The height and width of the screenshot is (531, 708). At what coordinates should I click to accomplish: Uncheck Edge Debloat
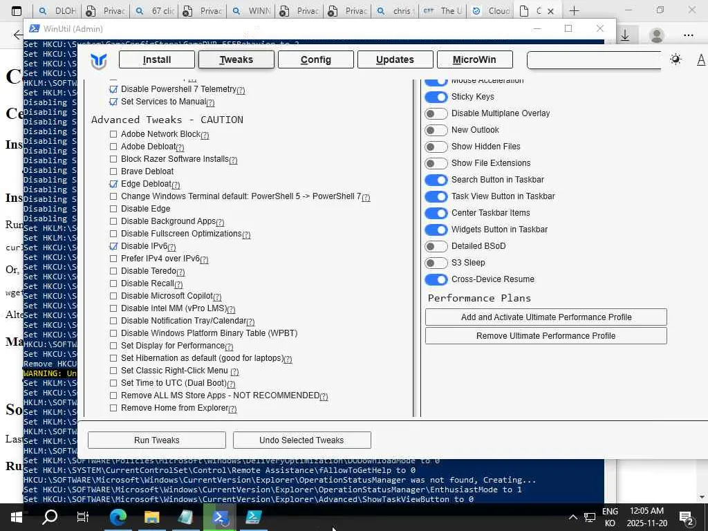coord(113,184)
